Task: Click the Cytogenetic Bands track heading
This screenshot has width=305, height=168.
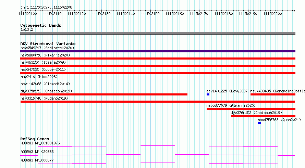Action: (41, 25)
